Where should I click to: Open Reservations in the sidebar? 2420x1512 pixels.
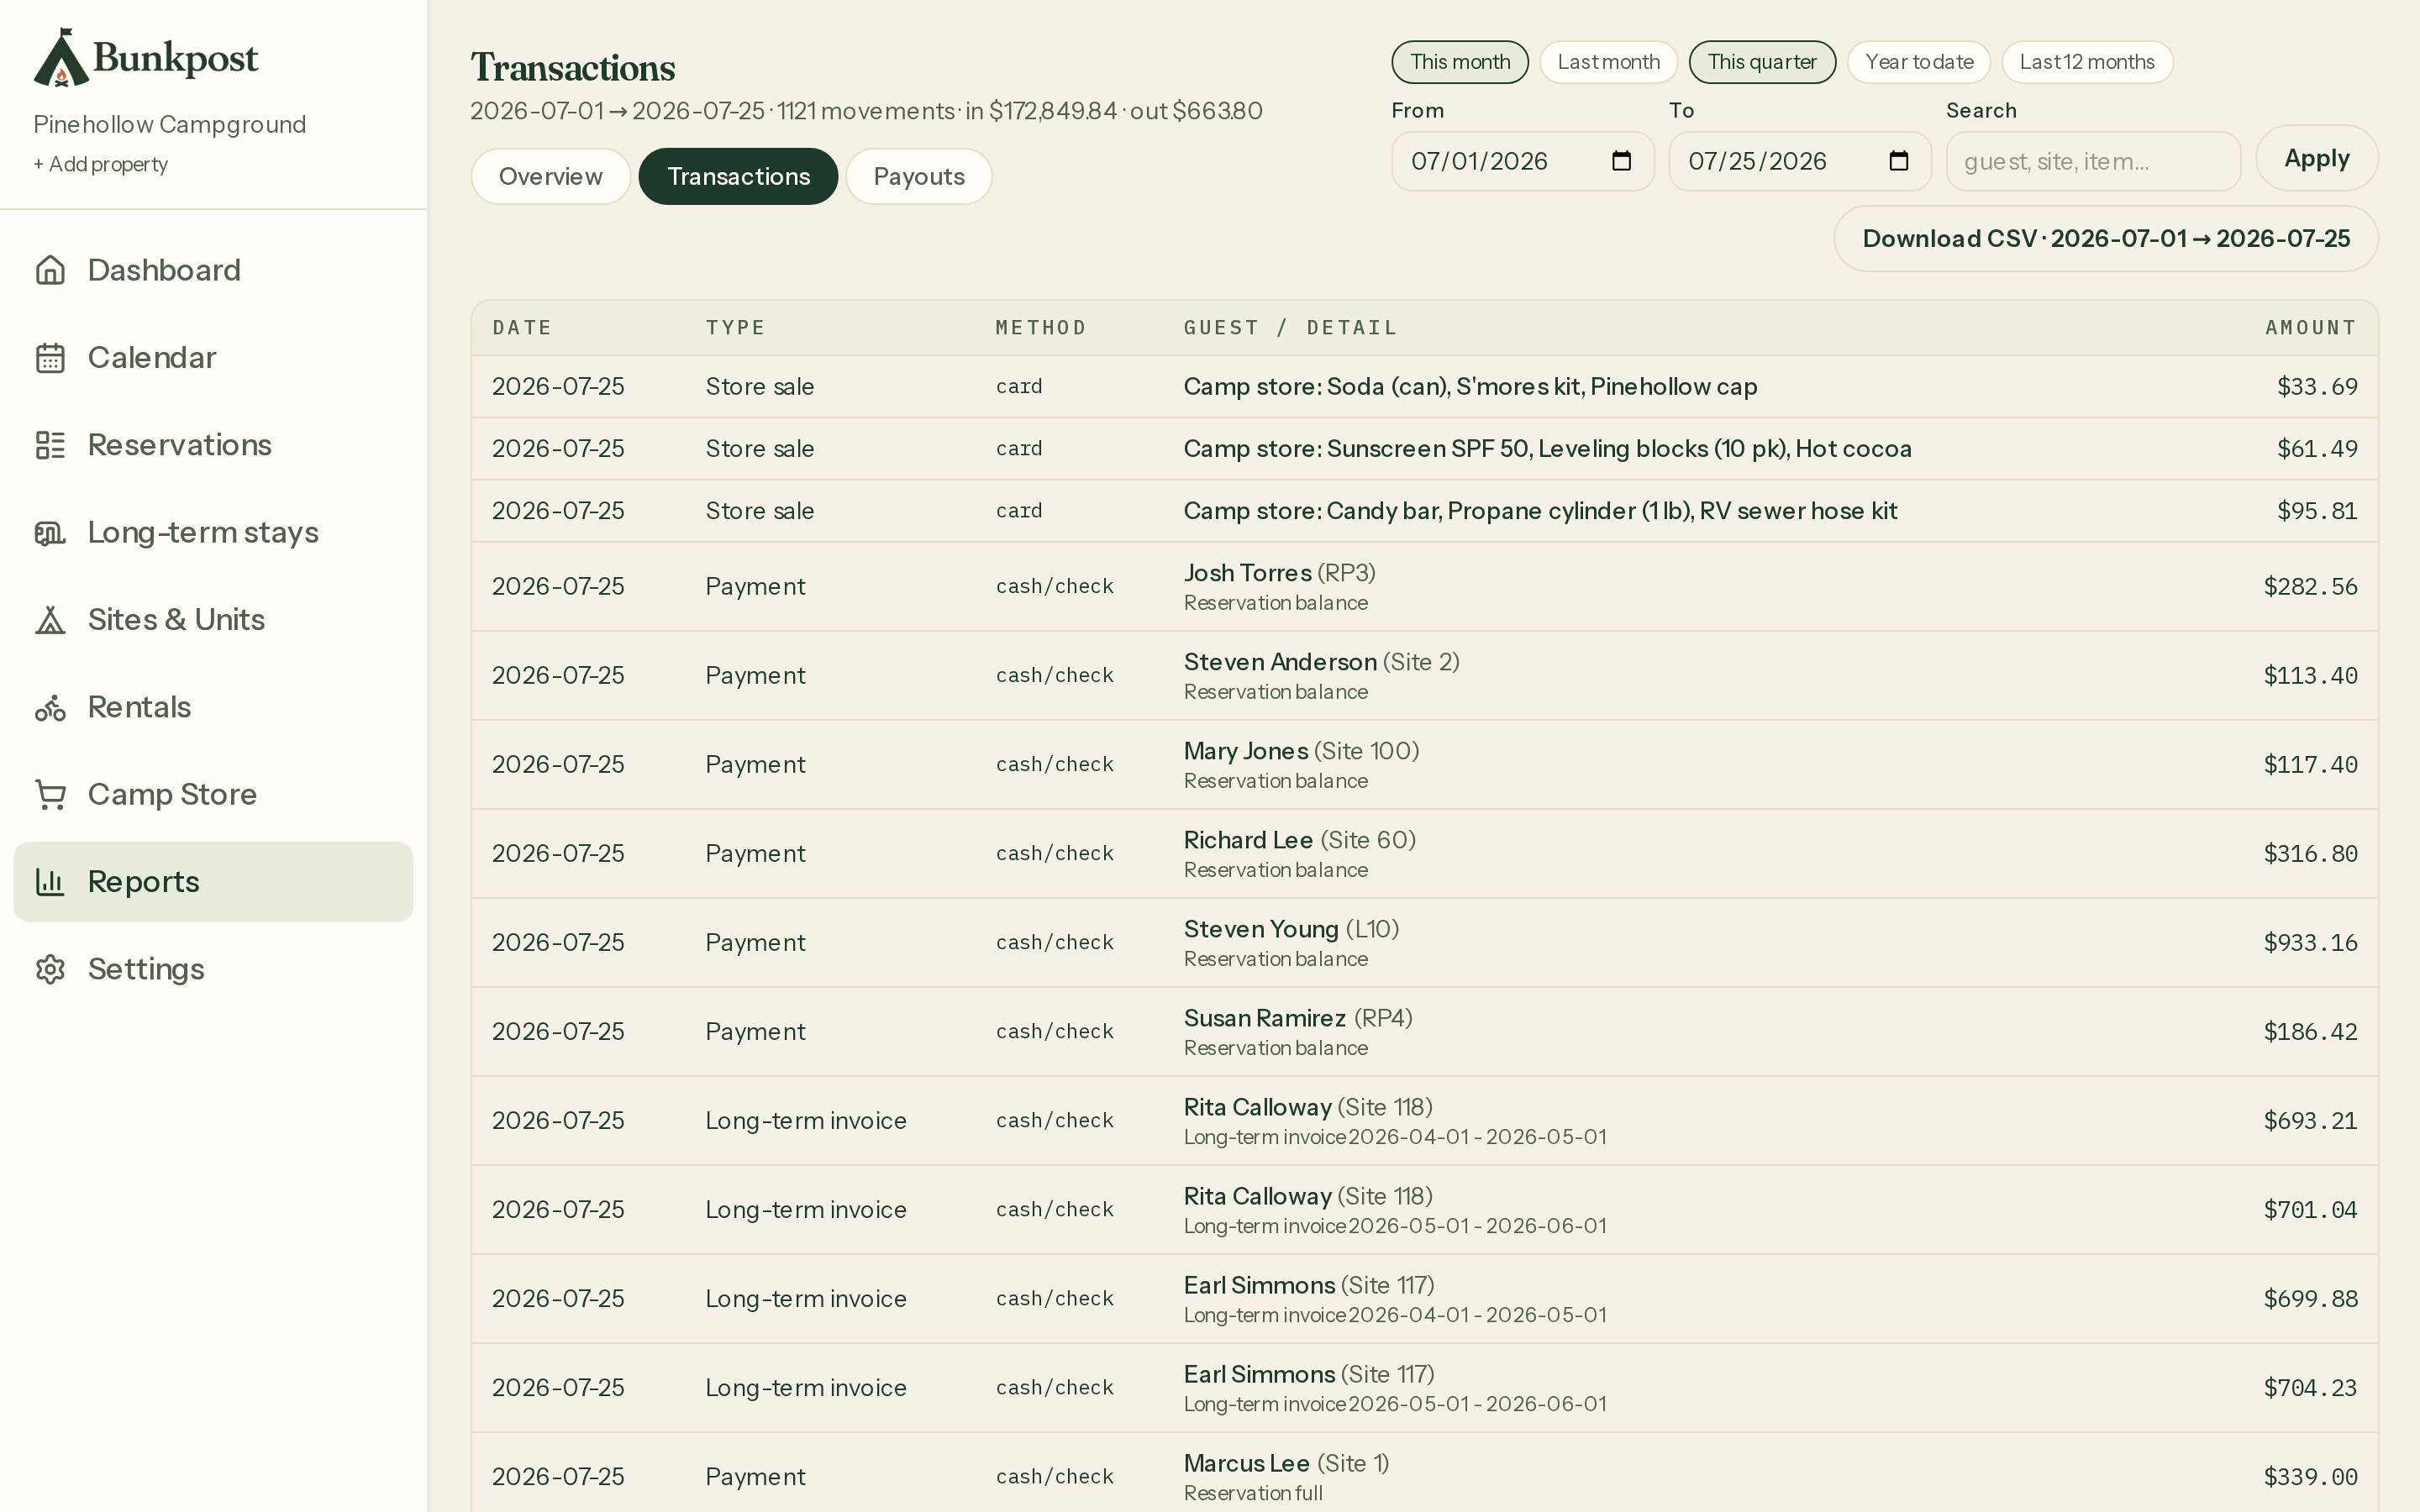point(213,445)
